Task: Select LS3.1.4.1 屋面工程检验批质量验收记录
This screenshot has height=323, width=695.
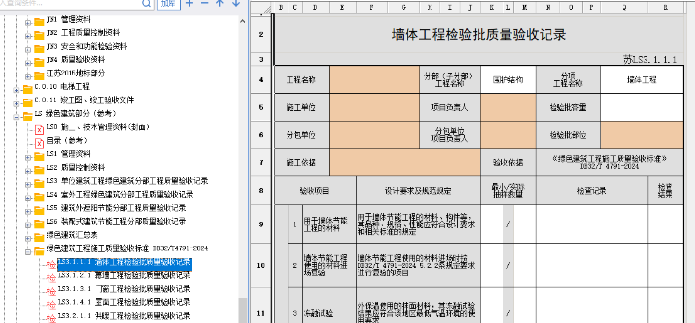Action: tap(124, 302)
